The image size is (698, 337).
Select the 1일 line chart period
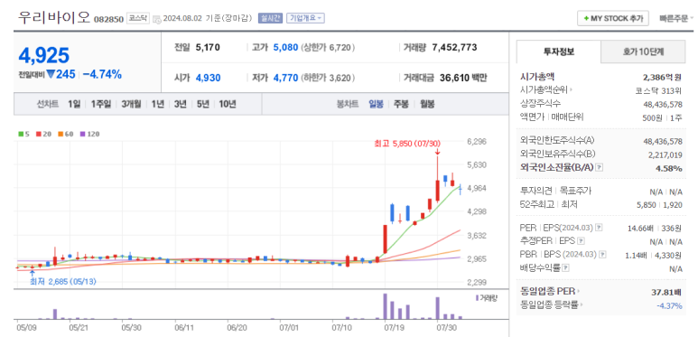click(74, 104)
